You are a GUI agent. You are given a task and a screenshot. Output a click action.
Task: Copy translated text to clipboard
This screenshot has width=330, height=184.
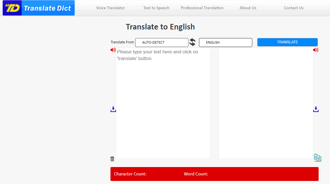pyautogui.click(x=318, y=158)
